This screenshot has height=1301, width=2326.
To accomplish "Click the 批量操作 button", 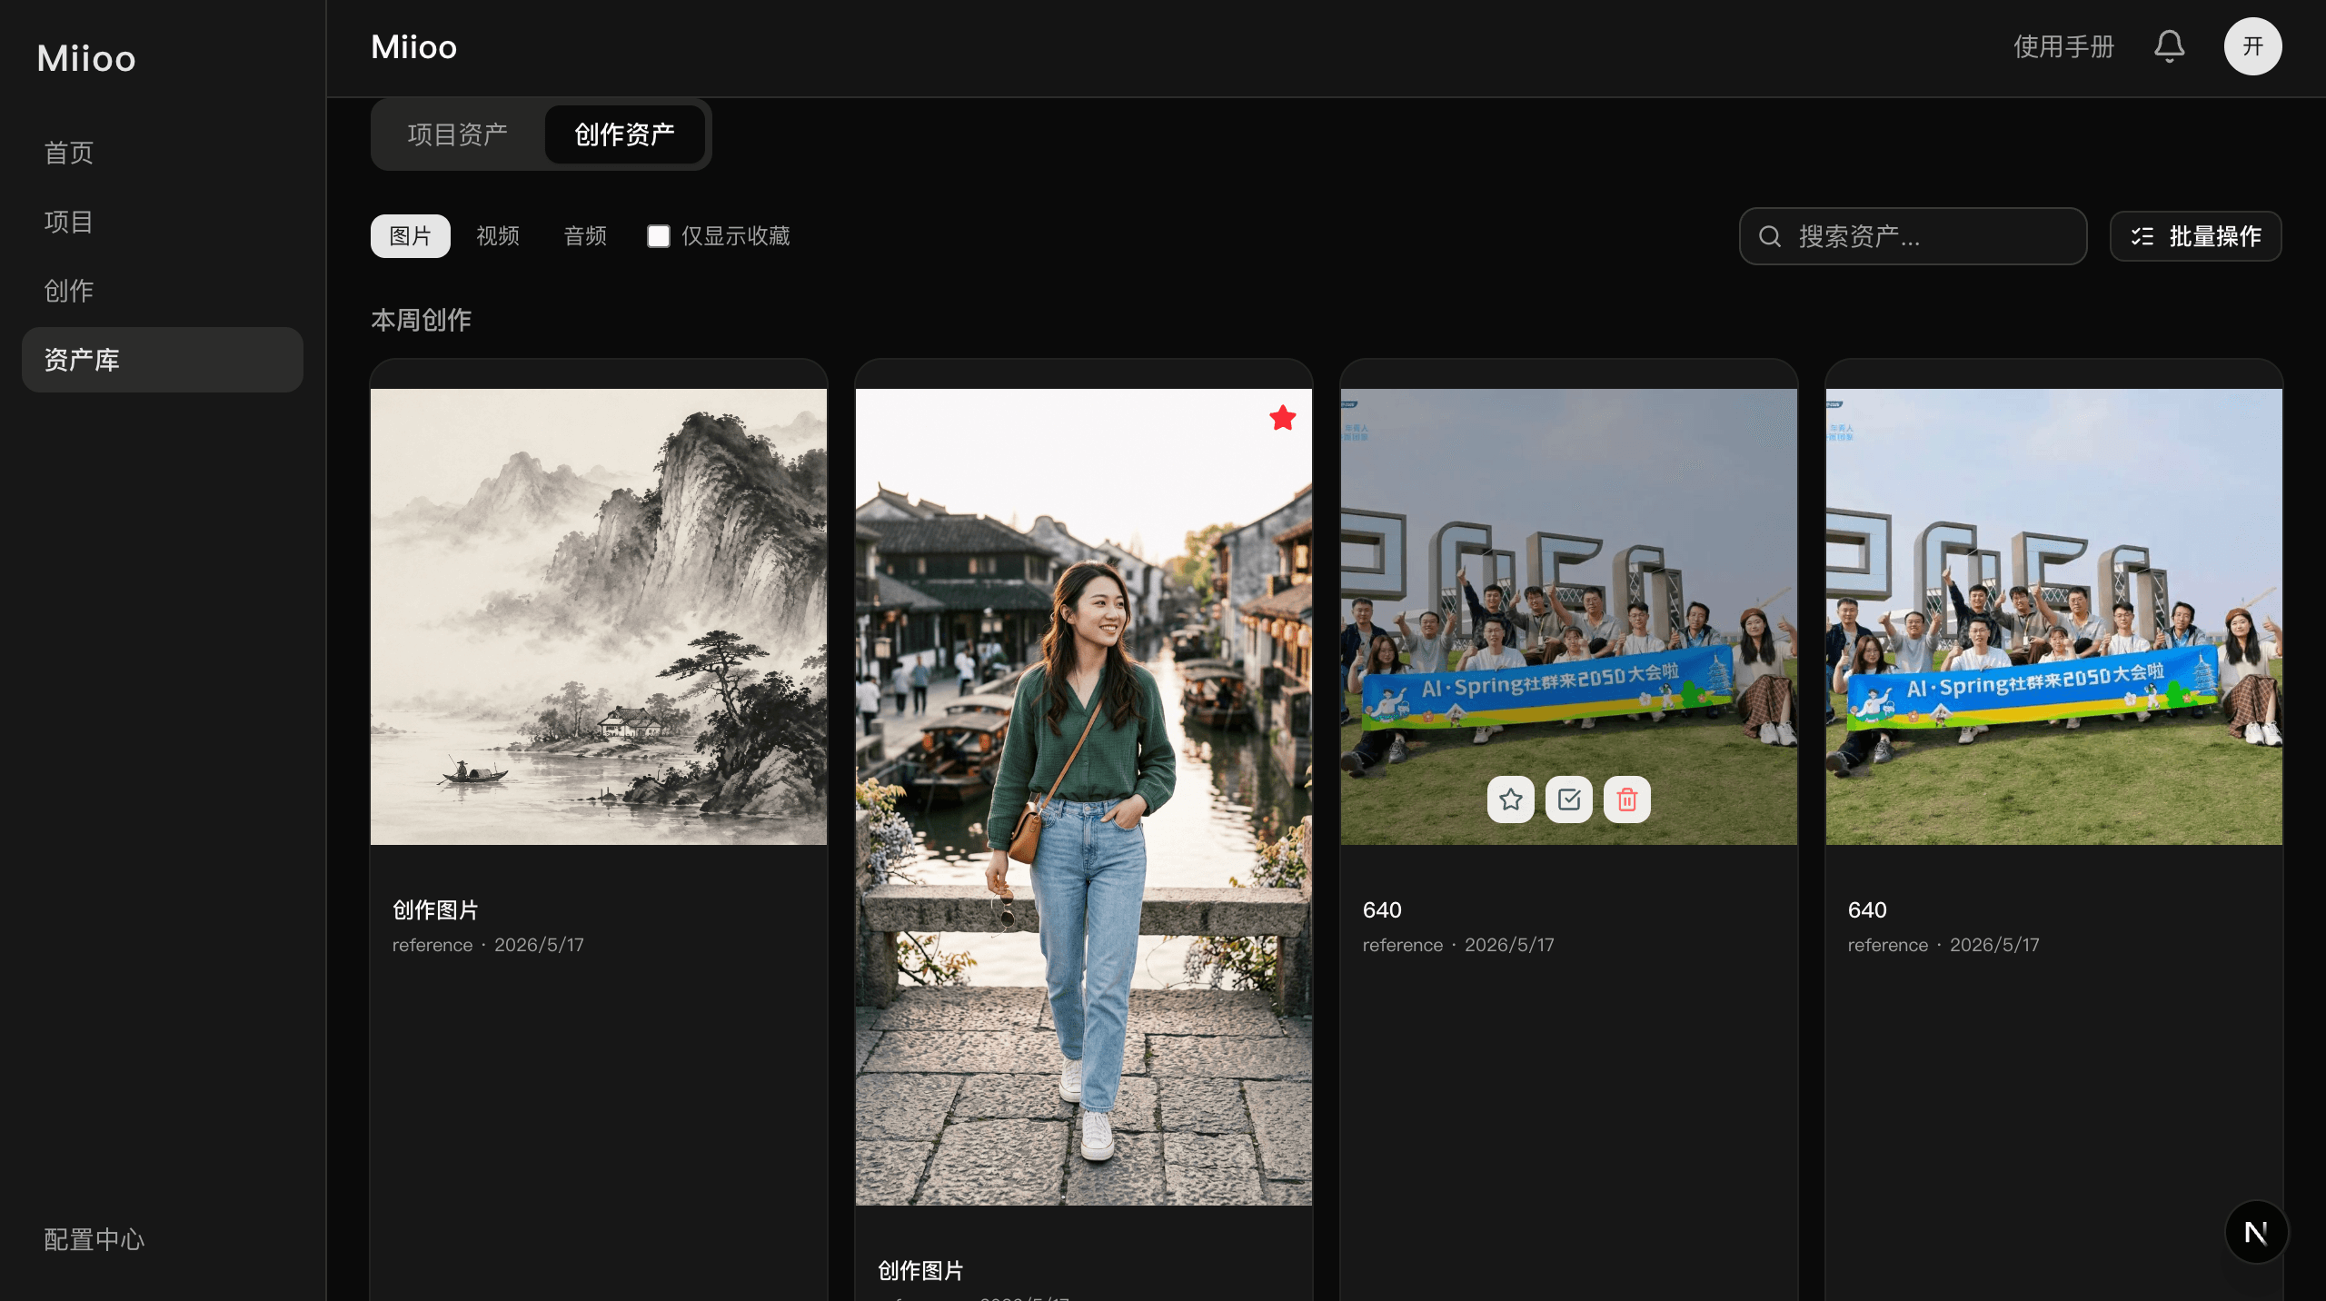I will (x=2195, y=236).
